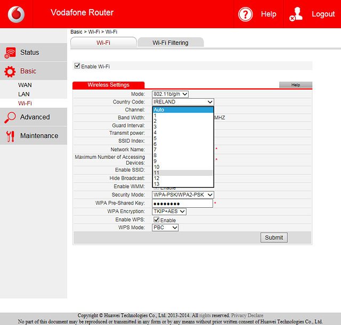Viewport: 341px width, 325px height.
Task: Uncheck the Enable WPS checkbox
Action: point(157,220)
